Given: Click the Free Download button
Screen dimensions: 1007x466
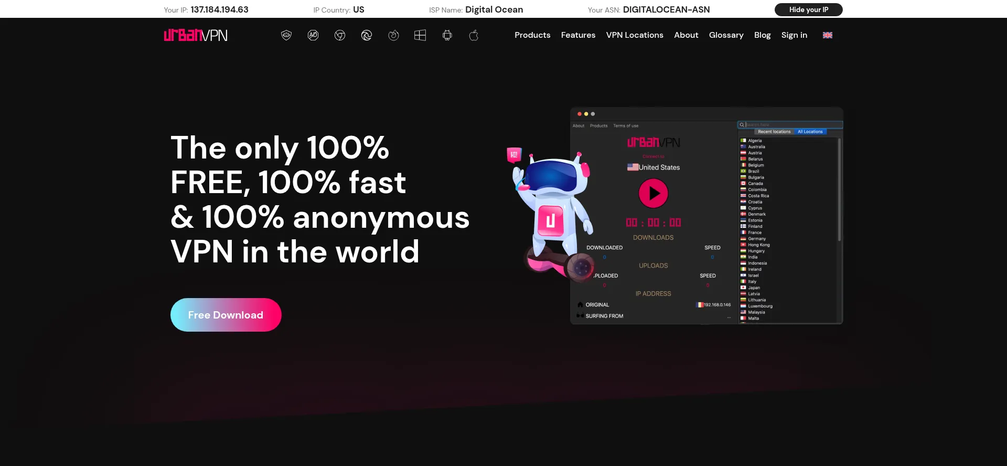Looking at the screenshot, I should [226, 315].
